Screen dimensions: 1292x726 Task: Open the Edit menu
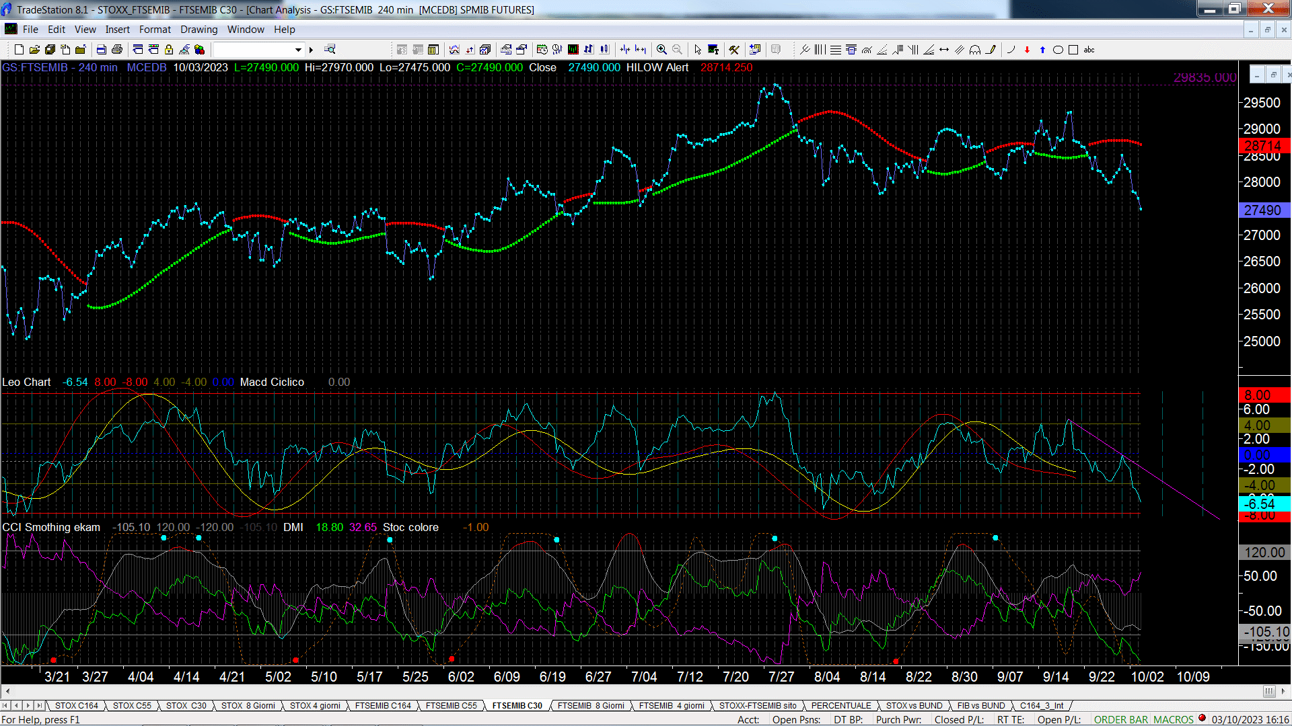(x=57, y=30)
